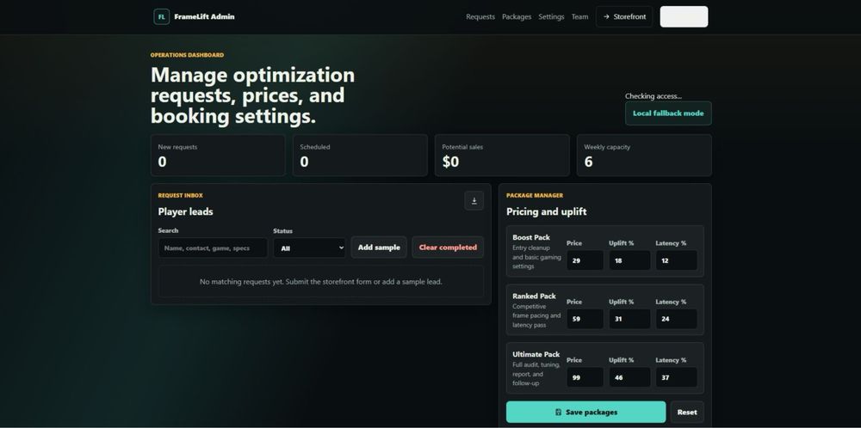Image resolution: width=861 pixels, height=428 pixels.
Task: Open the Status dropdown set to All
Action: [x=310, y=248]
